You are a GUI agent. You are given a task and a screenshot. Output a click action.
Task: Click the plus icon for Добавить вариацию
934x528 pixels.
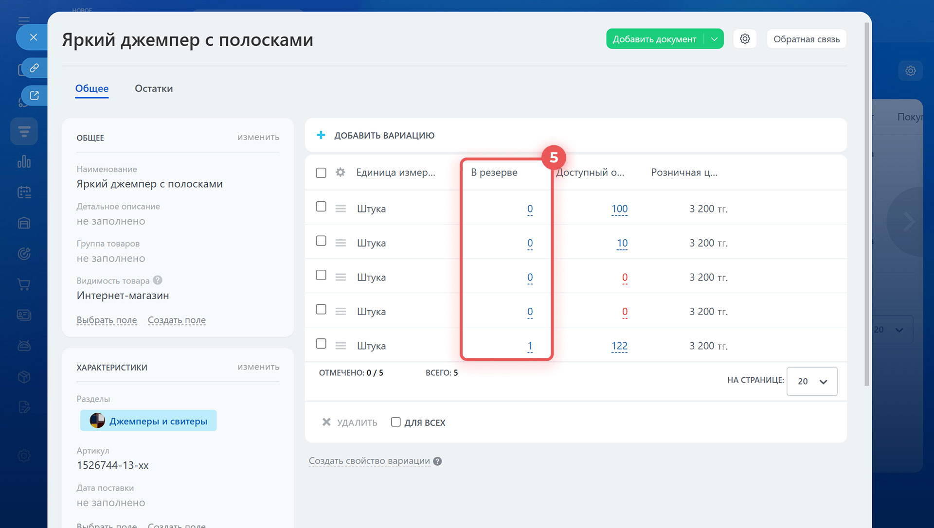[321, 135]
